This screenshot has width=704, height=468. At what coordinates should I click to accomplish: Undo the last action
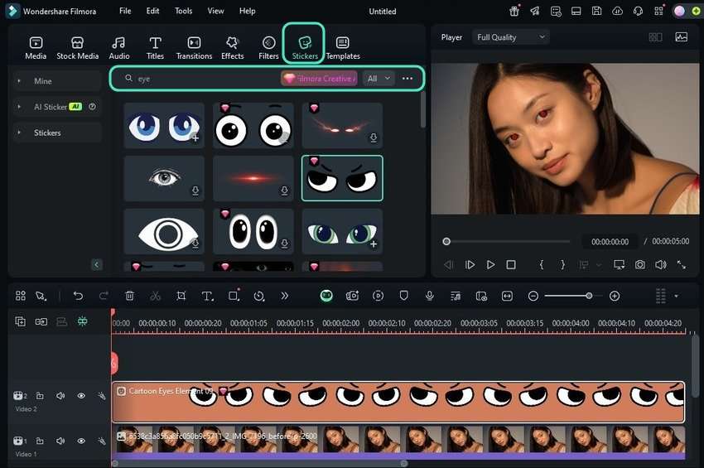tap(78, 296)
